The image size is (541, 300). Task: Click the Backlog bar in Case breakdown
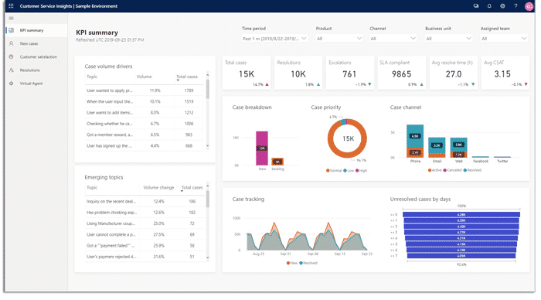tap(277, 162)
